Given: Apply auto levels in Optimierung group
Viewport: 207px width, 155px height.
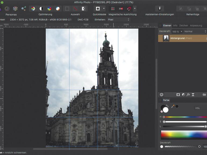Looking at the screenshot, I should 33,9.
